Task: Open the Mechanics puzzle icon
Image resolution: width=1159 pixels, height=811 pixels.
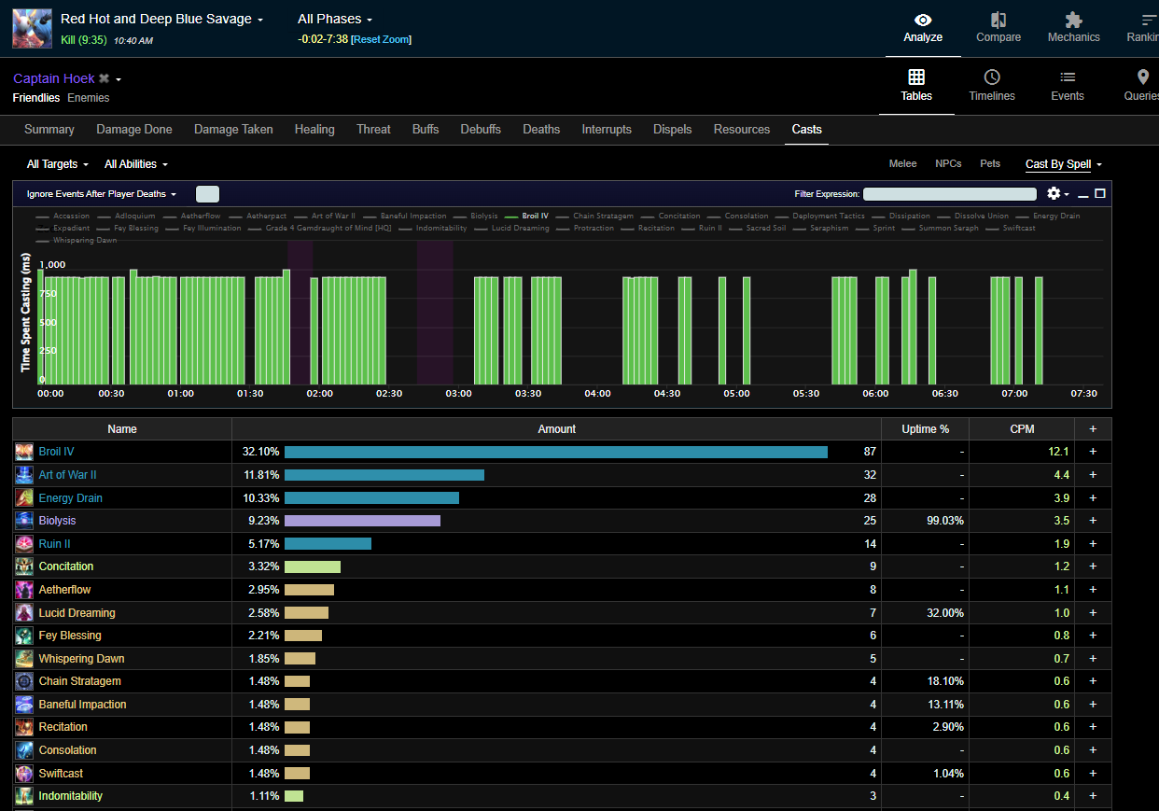Action: tap(1073, 20)
